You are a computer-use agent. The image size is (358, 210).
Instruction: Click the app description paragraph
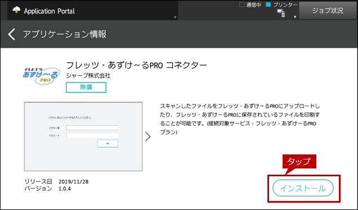(x=240, y=119)
